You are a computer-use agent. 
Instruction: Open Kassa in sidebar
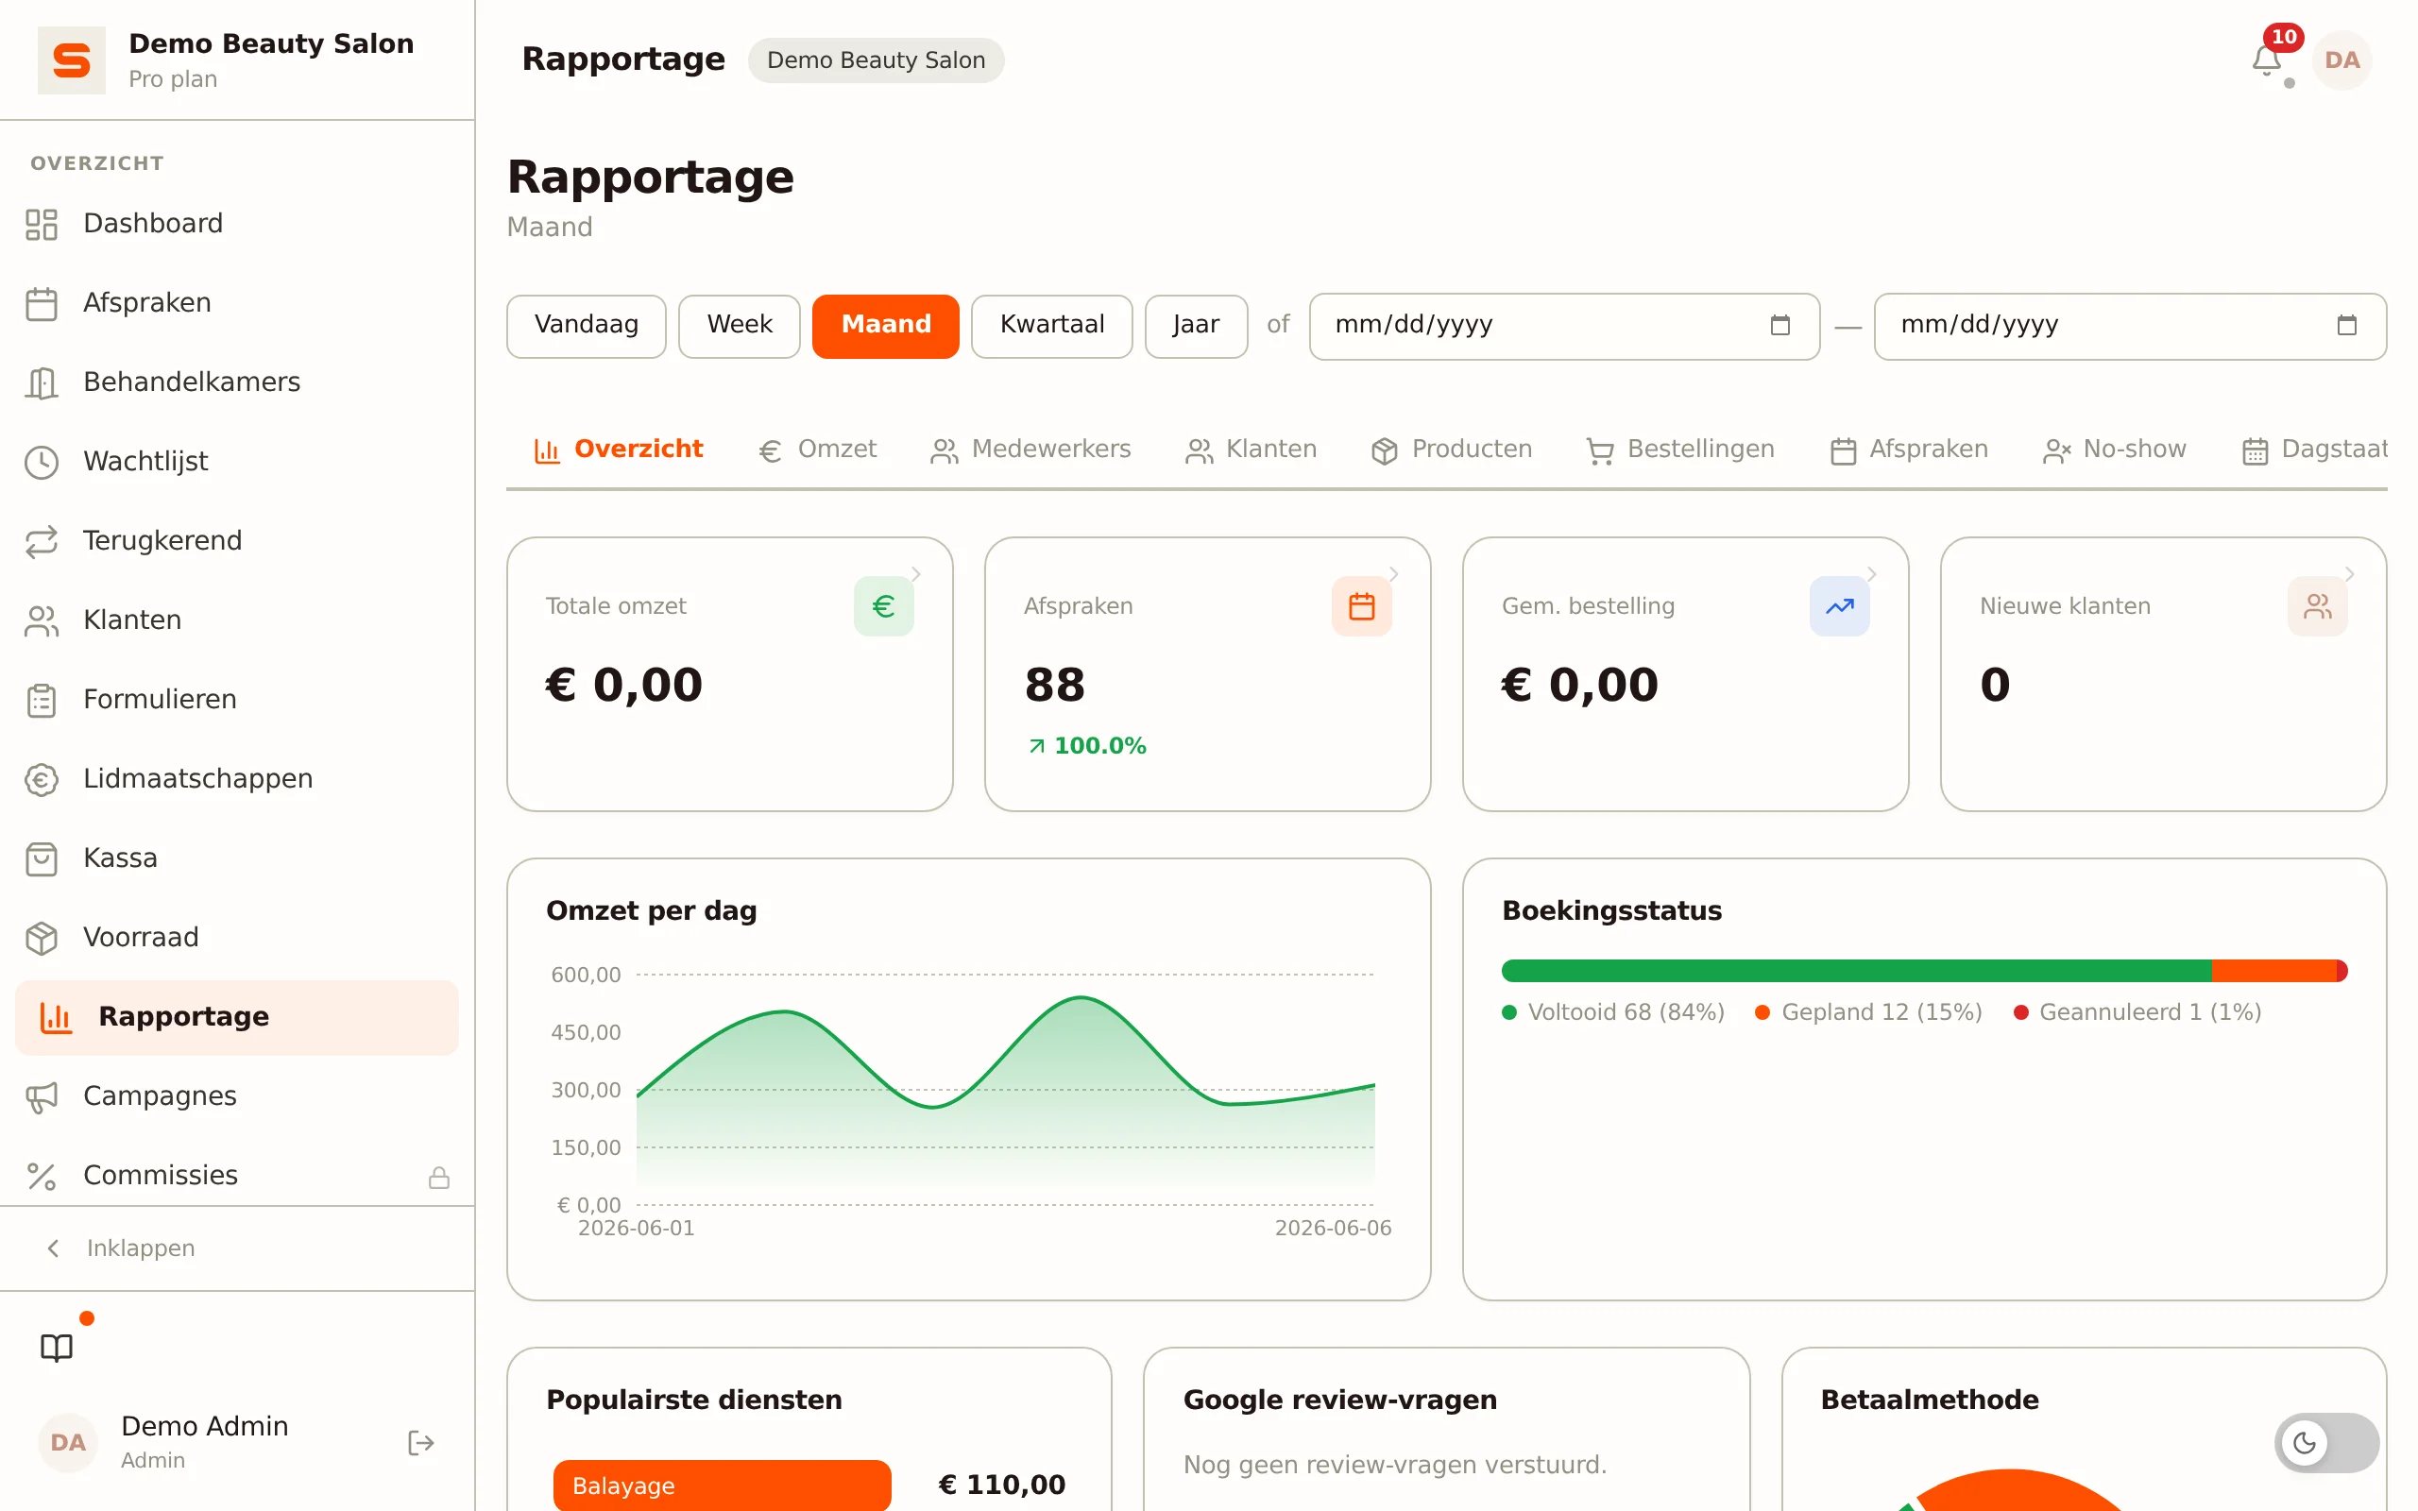pos(237,858)
